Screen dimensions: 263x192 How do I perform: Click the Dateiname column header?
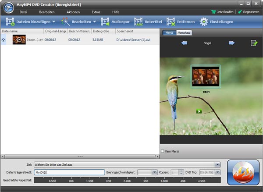pyautogui.click(x=22, y=31)
